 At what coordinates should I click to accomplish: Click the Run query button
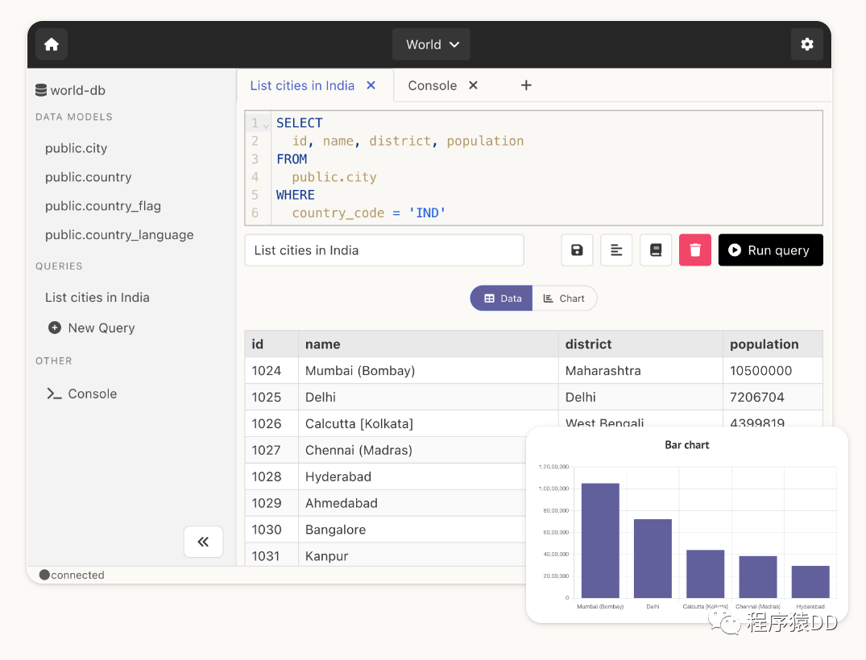770,250
